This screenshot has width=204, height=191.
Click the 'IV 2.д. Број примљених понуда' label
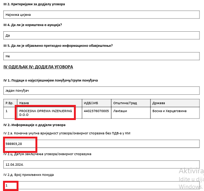click(29, 175)
